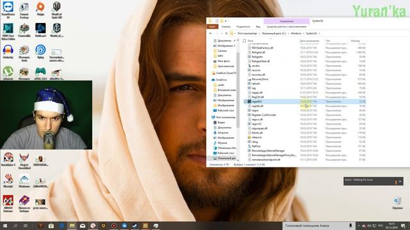Screen dimensions: 410x230
Task: Select the regedit.dll file
Action: (305, 106)
